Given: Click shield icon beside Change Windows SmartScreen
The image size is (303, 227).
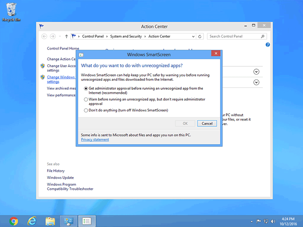Looking at the screenshot, I should pyautogui.click(x=43, y=77).
